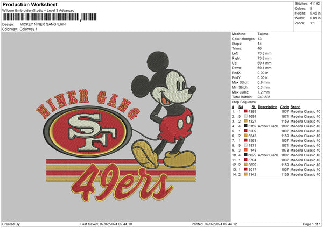This screenshot has height=228, width=323.
Task: Click the white swatch beside stitch count 1691
Action: point(246,116)
